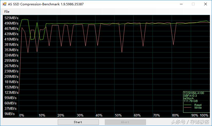Click the 295MB/s axis label
The width and height of the screenshot is (212, 126).
tap(11, 60)
